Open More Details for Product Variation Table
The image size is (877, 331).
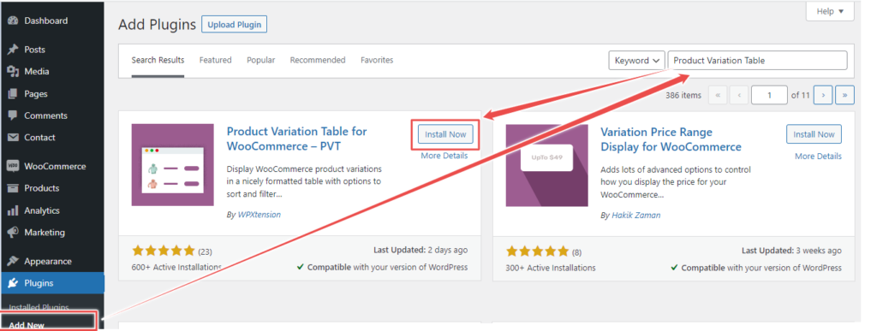click(444, 156)
